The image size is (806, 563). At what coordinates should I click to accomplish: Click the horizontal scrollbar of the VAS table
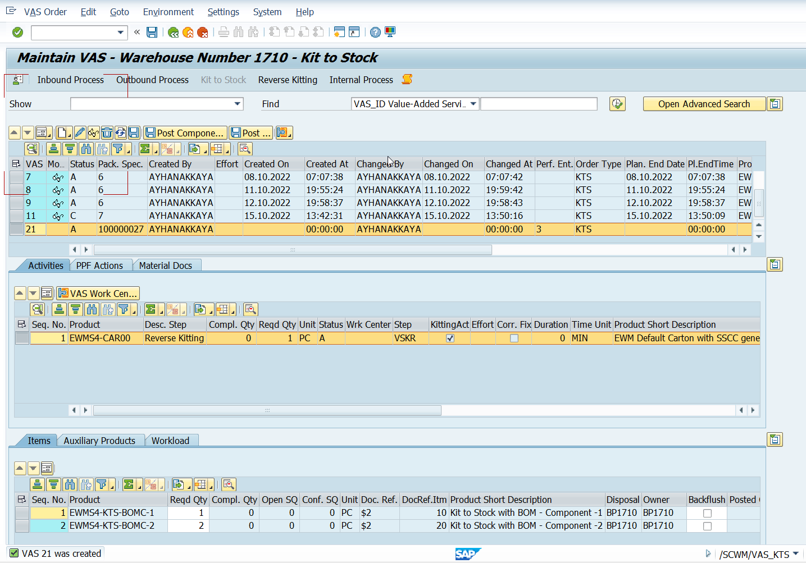point(293,250)
